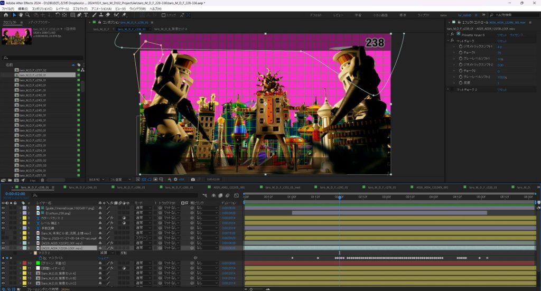Open blend mode dropdown for layer 7 スクリーン
Image resolution: width=541 pixels, height=291 pixels.
[143, 238]
